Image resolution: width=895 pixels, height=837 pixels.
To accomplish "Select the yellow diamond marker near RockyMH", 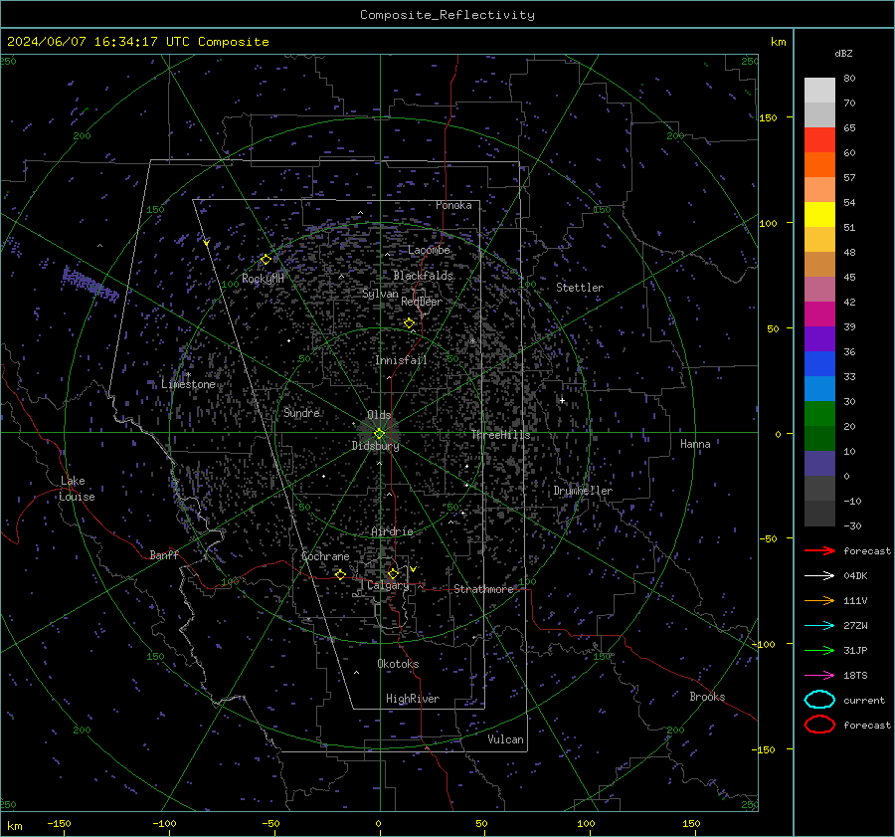I will pos(266,260).
